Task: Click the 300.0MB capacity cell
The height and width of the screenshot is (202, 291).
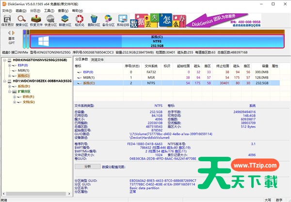Action: click(262, 72)
